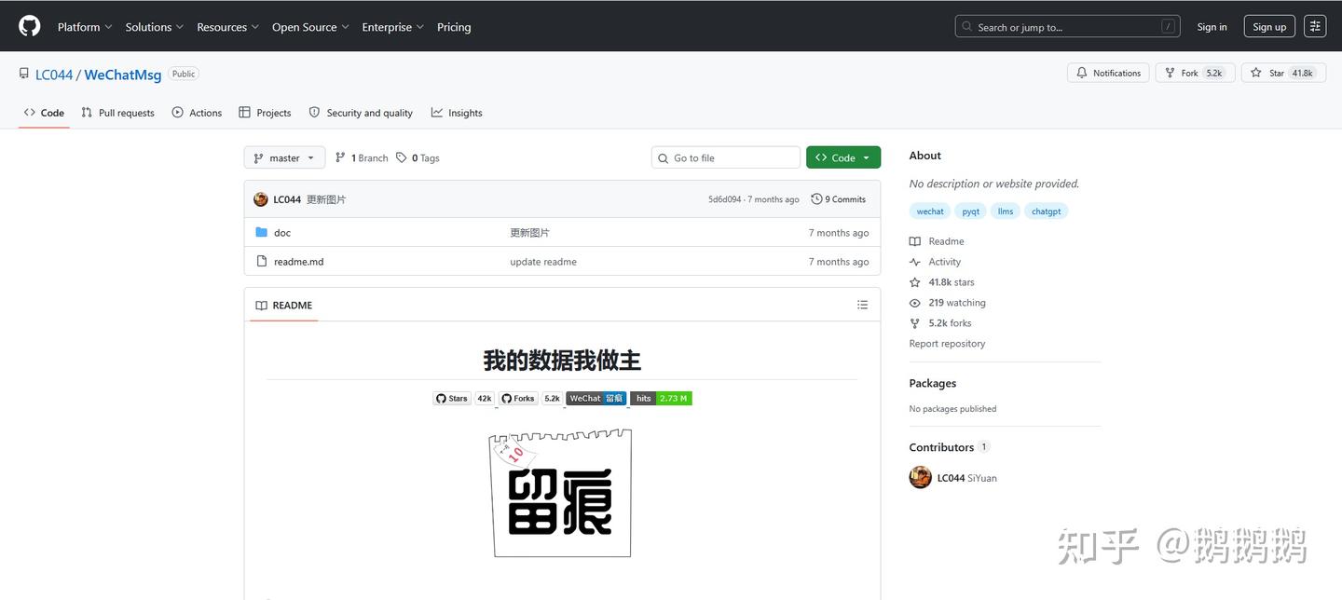The width and height of the screenshot is (1342, 600).
Task: Expand the Platform menu
Action: pos(85,27)
